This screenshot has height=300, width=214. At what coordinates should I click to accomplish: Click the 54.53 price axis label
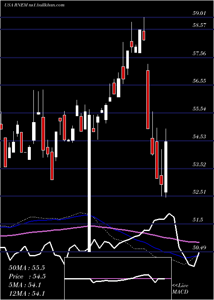199,137
